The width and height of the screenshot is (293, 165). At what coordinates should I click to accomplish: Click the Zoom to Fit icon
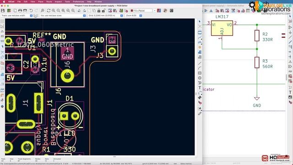click(x=63, y=11)
